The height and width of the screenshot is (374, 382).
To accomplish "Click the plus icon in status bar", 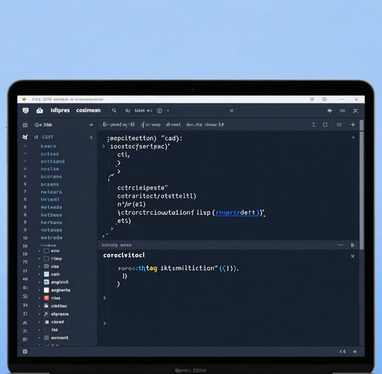I will (x=355, y=352).
